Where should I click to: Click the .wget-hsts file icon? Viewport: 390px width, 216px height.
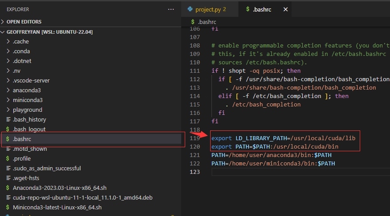(8, 178)
